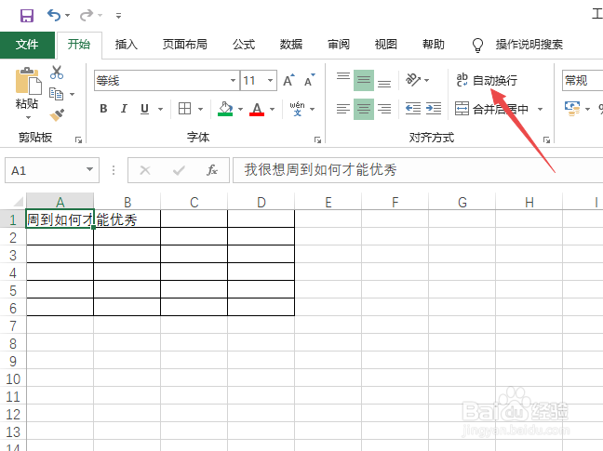Switch to the 插入 (Insert) tab
The image size is (603, 451).
coord(127,45)
